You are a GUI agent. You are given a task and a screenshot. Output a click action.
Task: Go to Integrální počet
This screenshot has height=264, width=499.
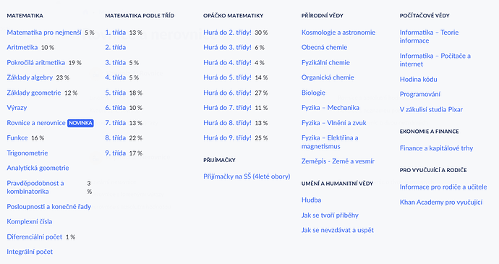point(30,252)
